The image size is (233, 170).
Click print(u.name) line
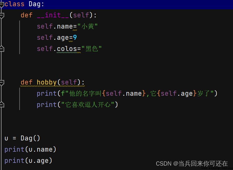pos(30,149)
